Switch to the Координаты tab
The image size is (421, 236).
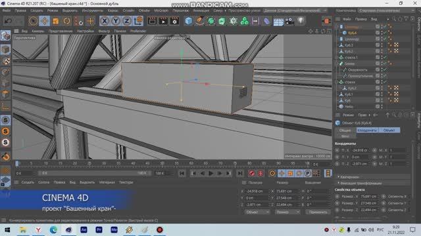pos(367,130)
